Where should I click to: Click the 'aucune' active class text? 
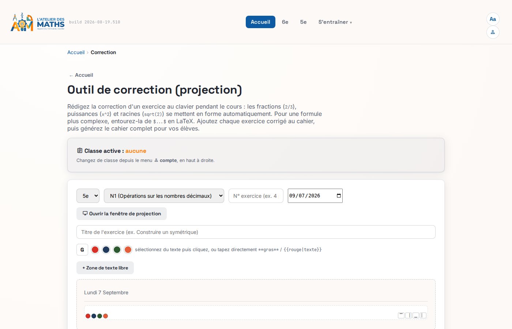pos(136,151)
